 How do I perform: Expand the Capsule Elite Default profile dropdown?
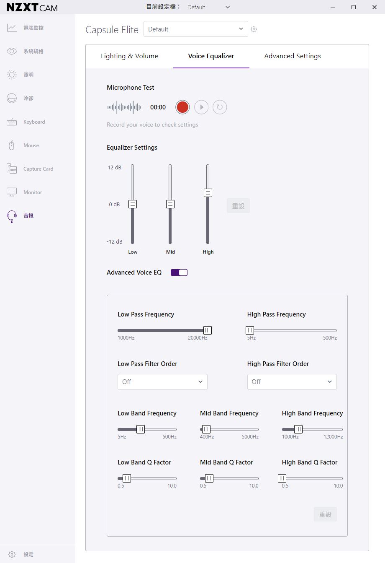point(196,29)
